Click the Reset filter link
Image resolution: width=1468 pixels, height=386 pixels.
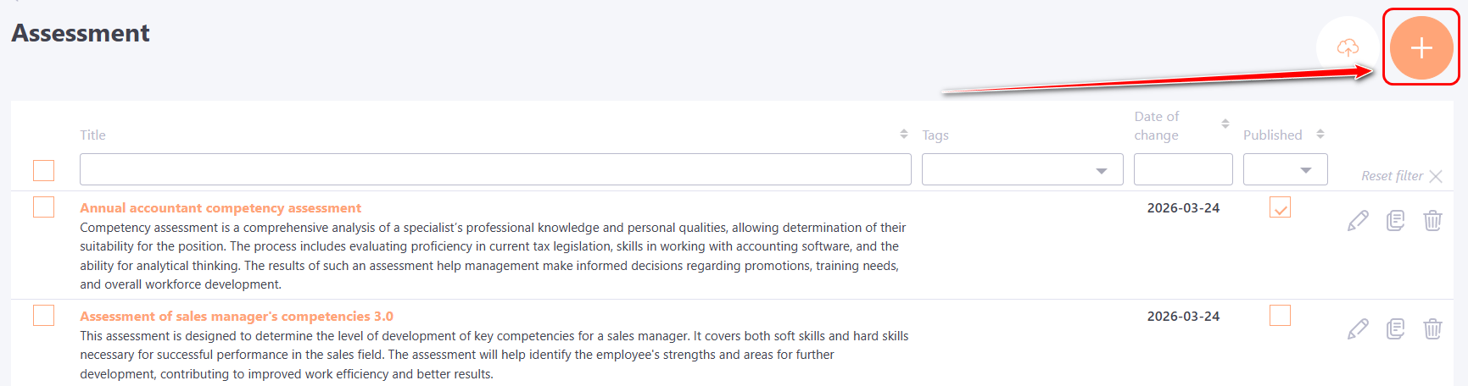point(1400,176)
